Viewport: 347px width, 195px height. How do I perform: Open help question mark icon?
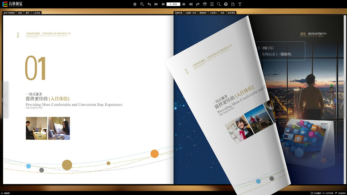[x=226, y=4]
